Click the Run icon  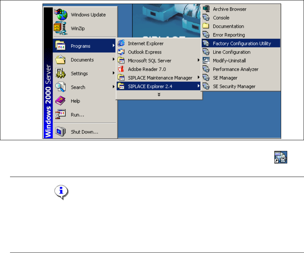click(x=60, y=114)
